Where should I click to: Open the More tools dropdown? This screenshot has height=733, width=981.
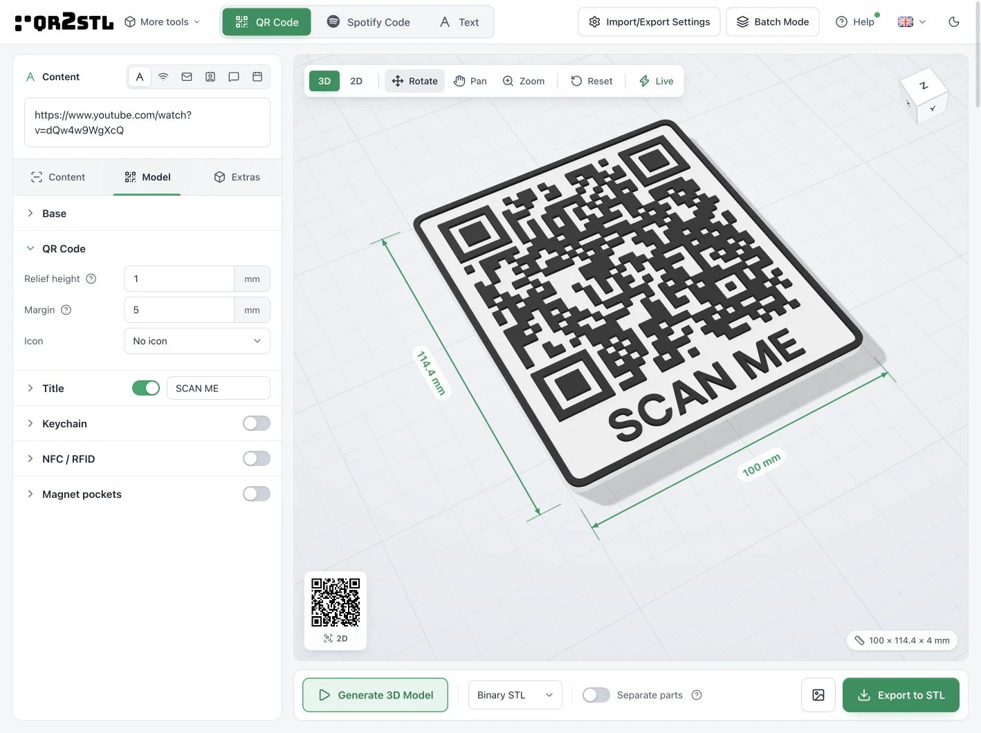(x=163, y=22)
